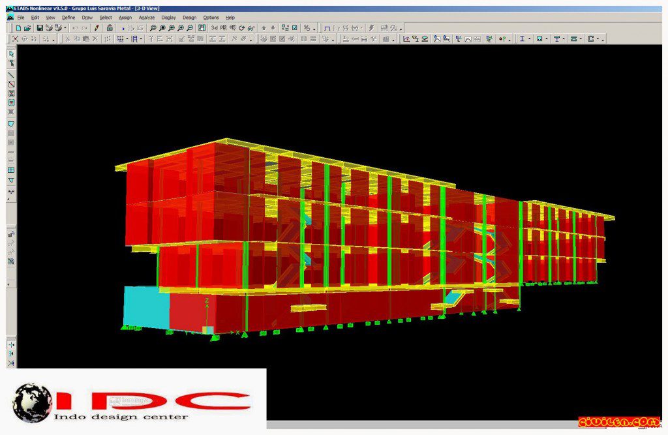Toggle the checkmark Set Building View Options icon
Image resolution: width=668 pixels, height=435 pixels.
click(294, 28)
